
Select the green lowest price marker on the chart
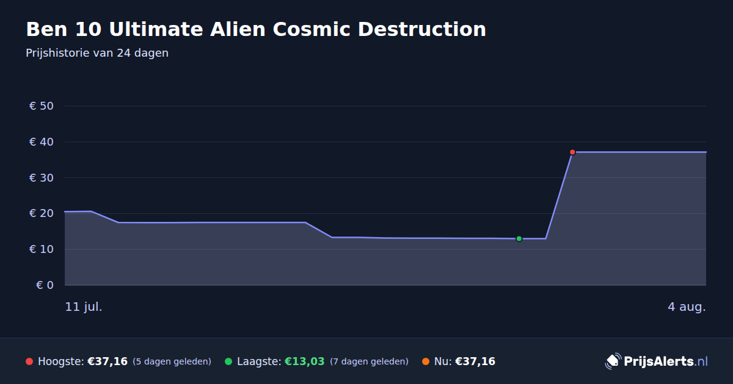click(x=519, y=238)
